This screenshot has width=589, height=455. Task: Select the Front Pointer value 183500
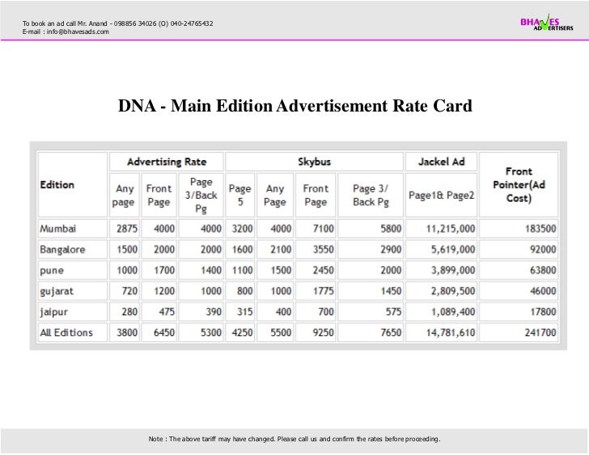click(x=540, y=229)
